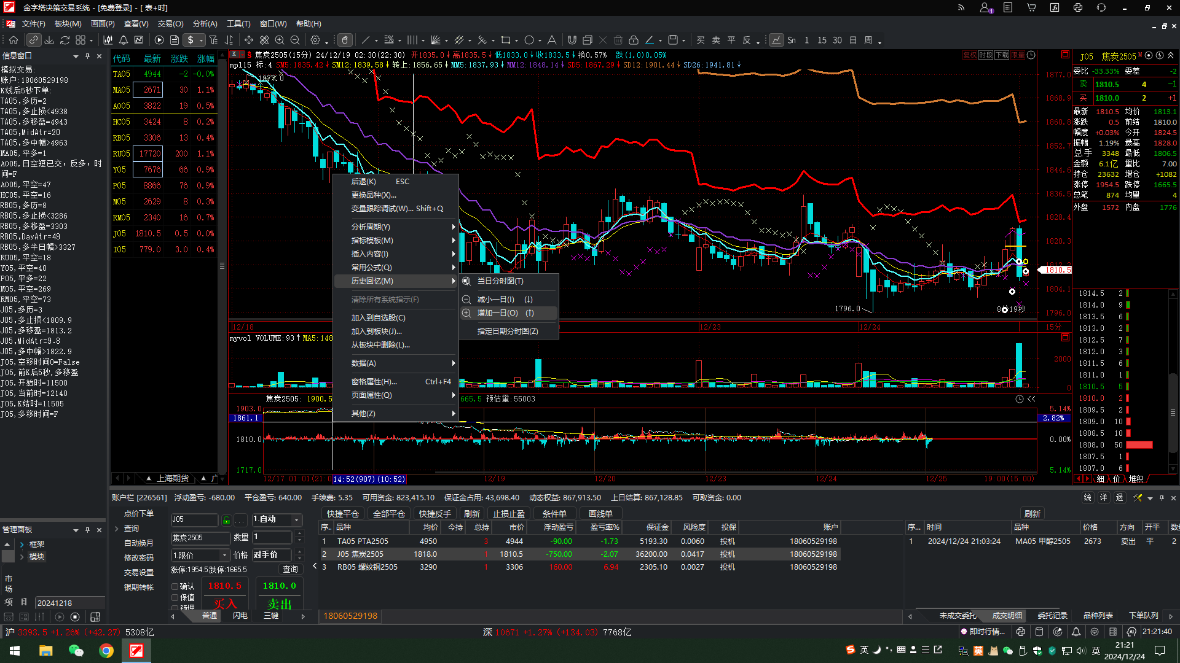Click the magnet snap tool icon
The height and width of the screenshot is (663, 1180).
tap(572, 40)
